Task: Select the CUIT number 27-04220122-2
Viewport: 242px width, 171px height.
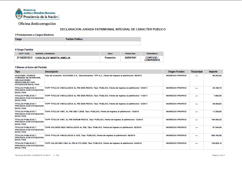Action: click(24, 58)
